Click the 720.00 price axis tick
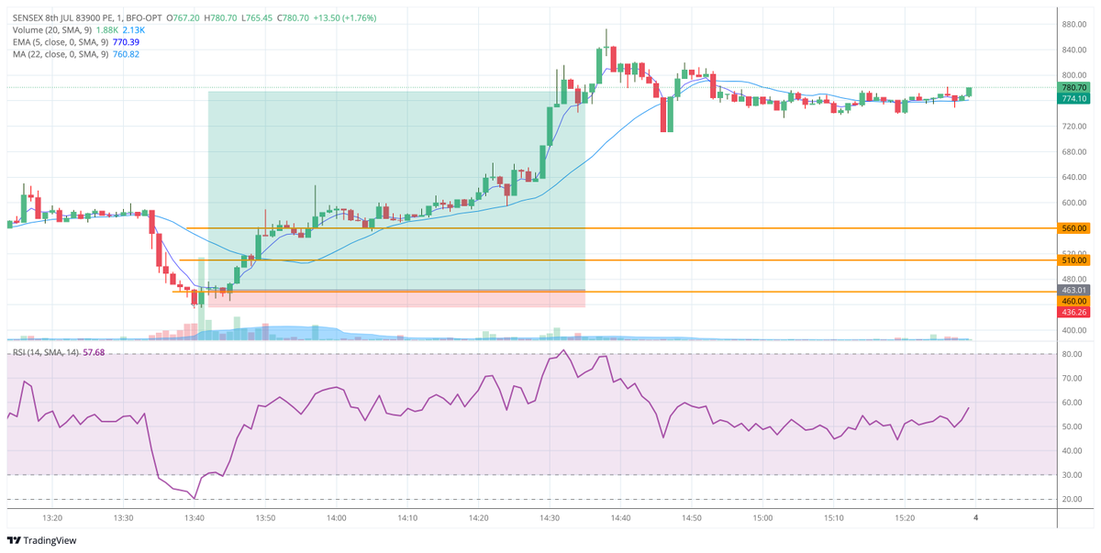This screenshot has height=553, width=1101. pos(1074,126)
